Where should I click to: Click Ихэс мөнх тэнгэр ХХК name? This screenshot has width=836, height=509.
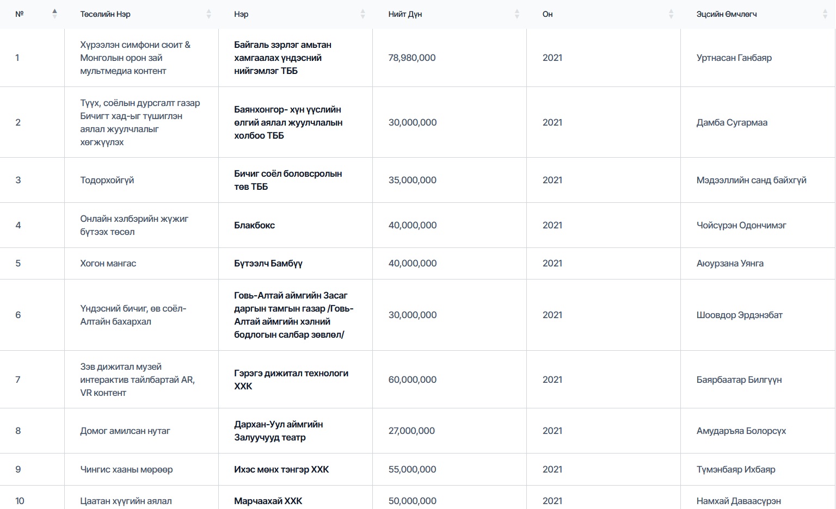click(281, 469)
